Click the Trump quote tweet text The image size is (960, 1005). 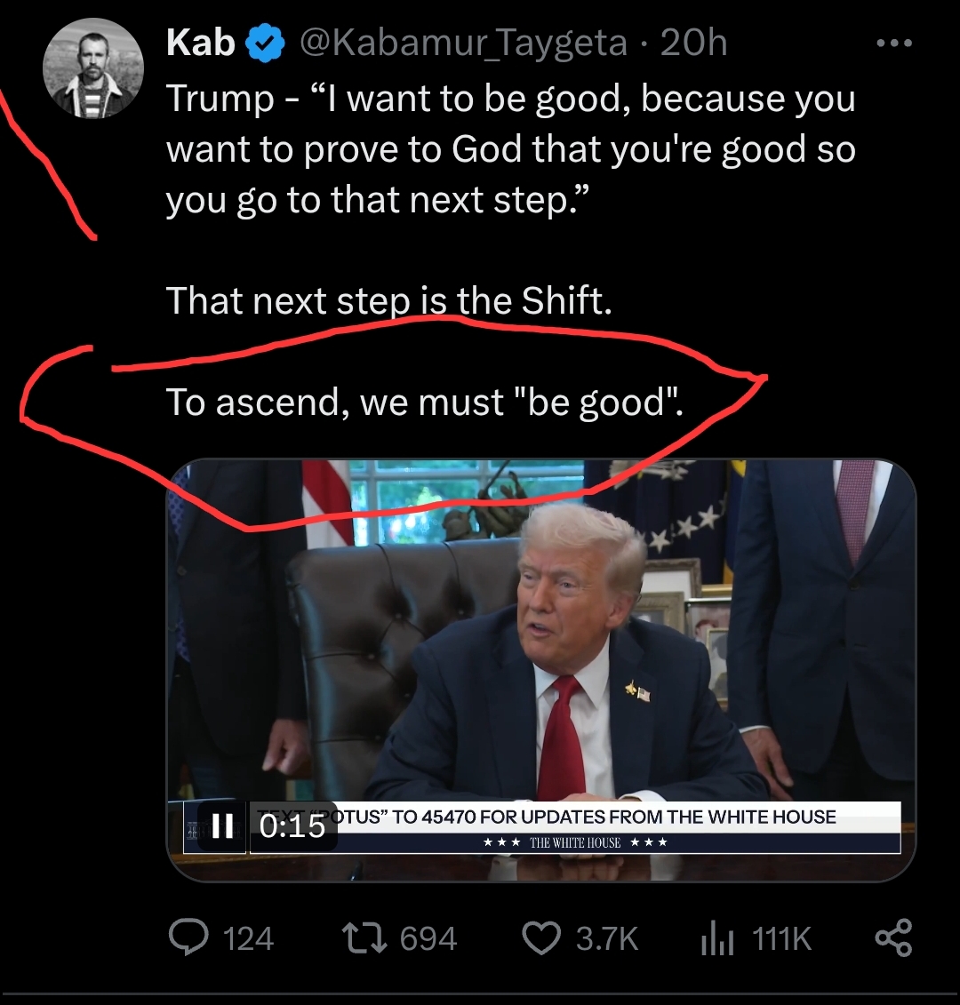pyautogui.click(x=510, y=149)
